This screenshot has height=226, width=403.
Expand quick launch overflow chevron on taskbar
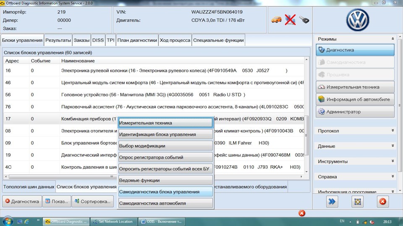[38, 221]
